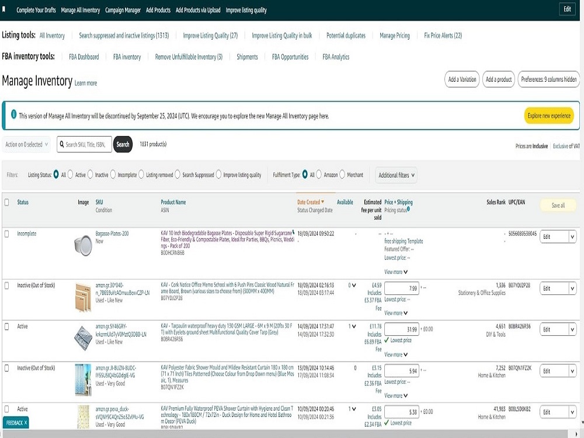Open FBA Opportunities link
The image size is (584, 438).
click(x=290, y=57)
